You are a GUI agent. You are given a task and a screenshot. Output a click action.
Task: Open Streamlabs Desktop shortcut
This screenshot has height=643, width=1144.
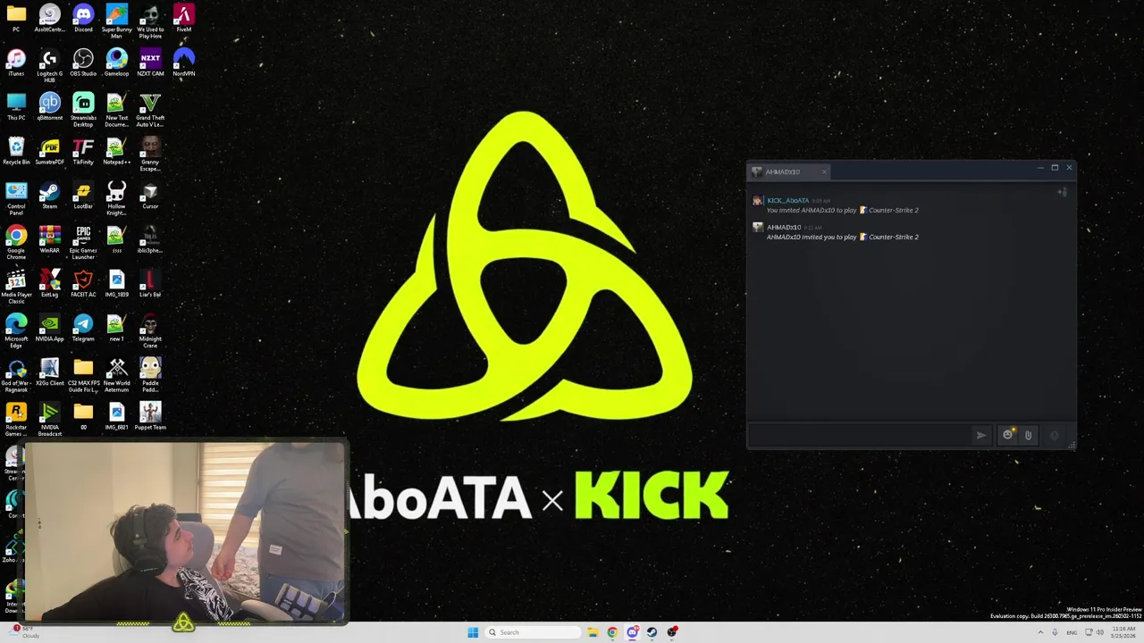[83, 109]
